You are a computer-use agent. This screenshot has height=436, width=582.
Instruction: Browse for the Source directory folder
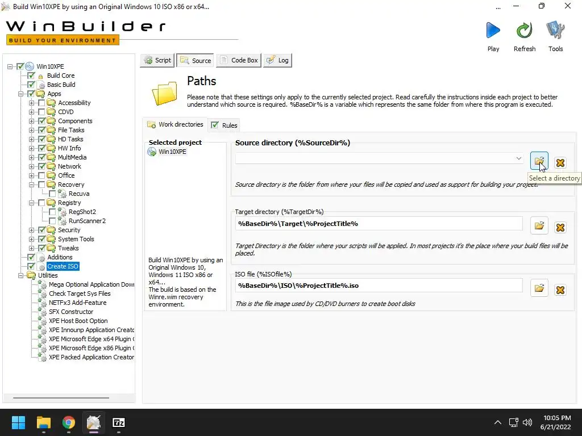click(x=539, y=161)
